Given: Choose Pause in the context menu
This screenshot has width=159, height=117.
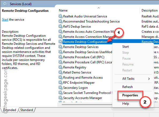Looking at the screenshot, I should 126,58.
